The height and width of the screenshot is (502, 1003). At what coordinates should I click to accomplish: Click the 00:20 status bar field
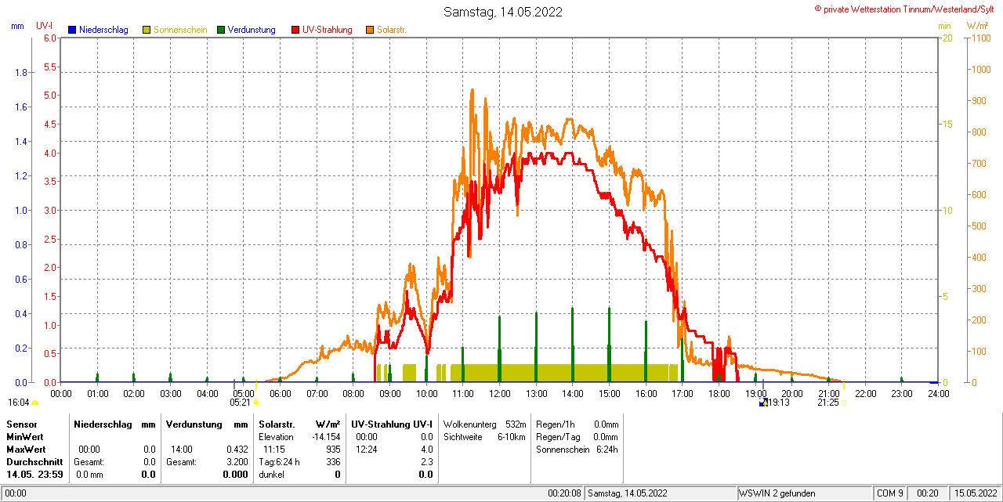928,493
